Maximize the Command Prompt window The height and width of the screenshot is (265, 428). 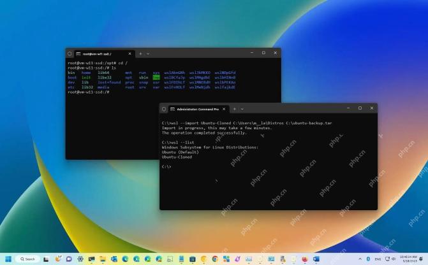click(360, 108)
